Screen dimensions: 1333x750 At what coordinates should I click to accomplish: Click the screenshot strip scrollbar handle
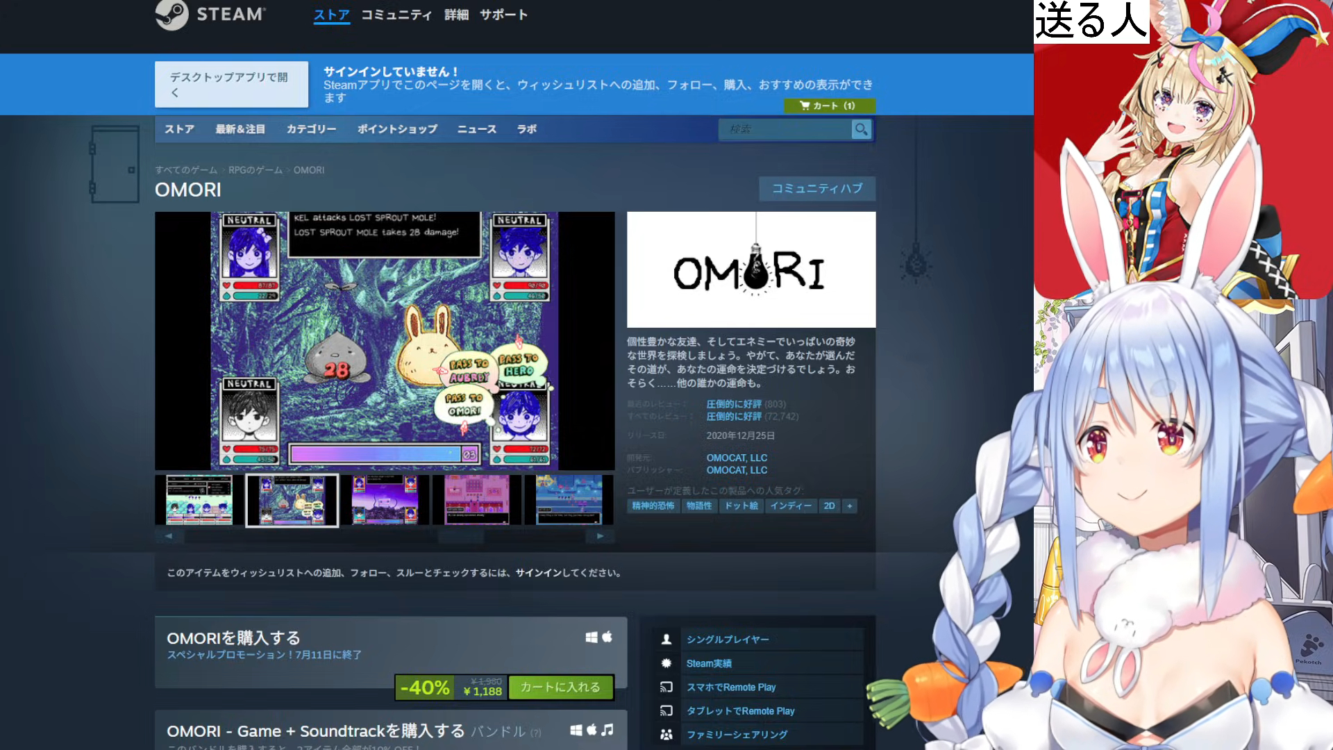(461, 535)
